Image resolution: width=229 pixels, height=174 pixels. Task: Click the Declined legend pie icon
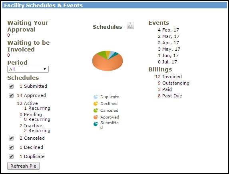96,103
